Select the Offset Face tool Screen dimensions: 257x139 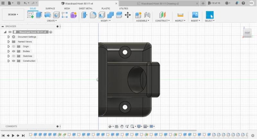click(x=119, y=15)
